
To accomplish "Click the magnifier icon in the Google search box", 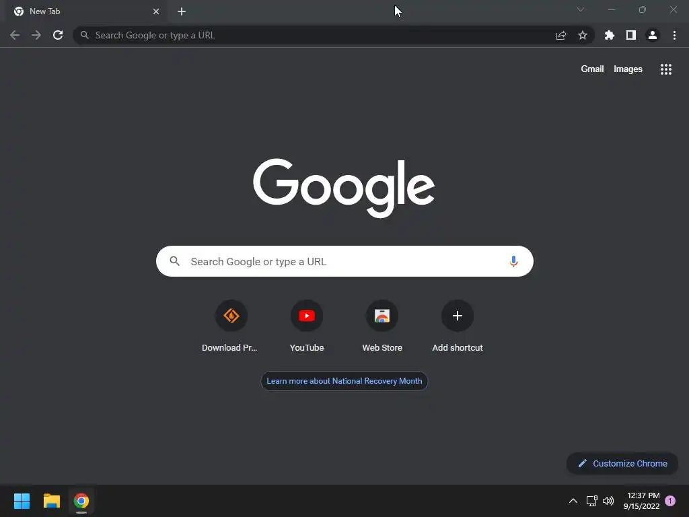I will (175, 261).
